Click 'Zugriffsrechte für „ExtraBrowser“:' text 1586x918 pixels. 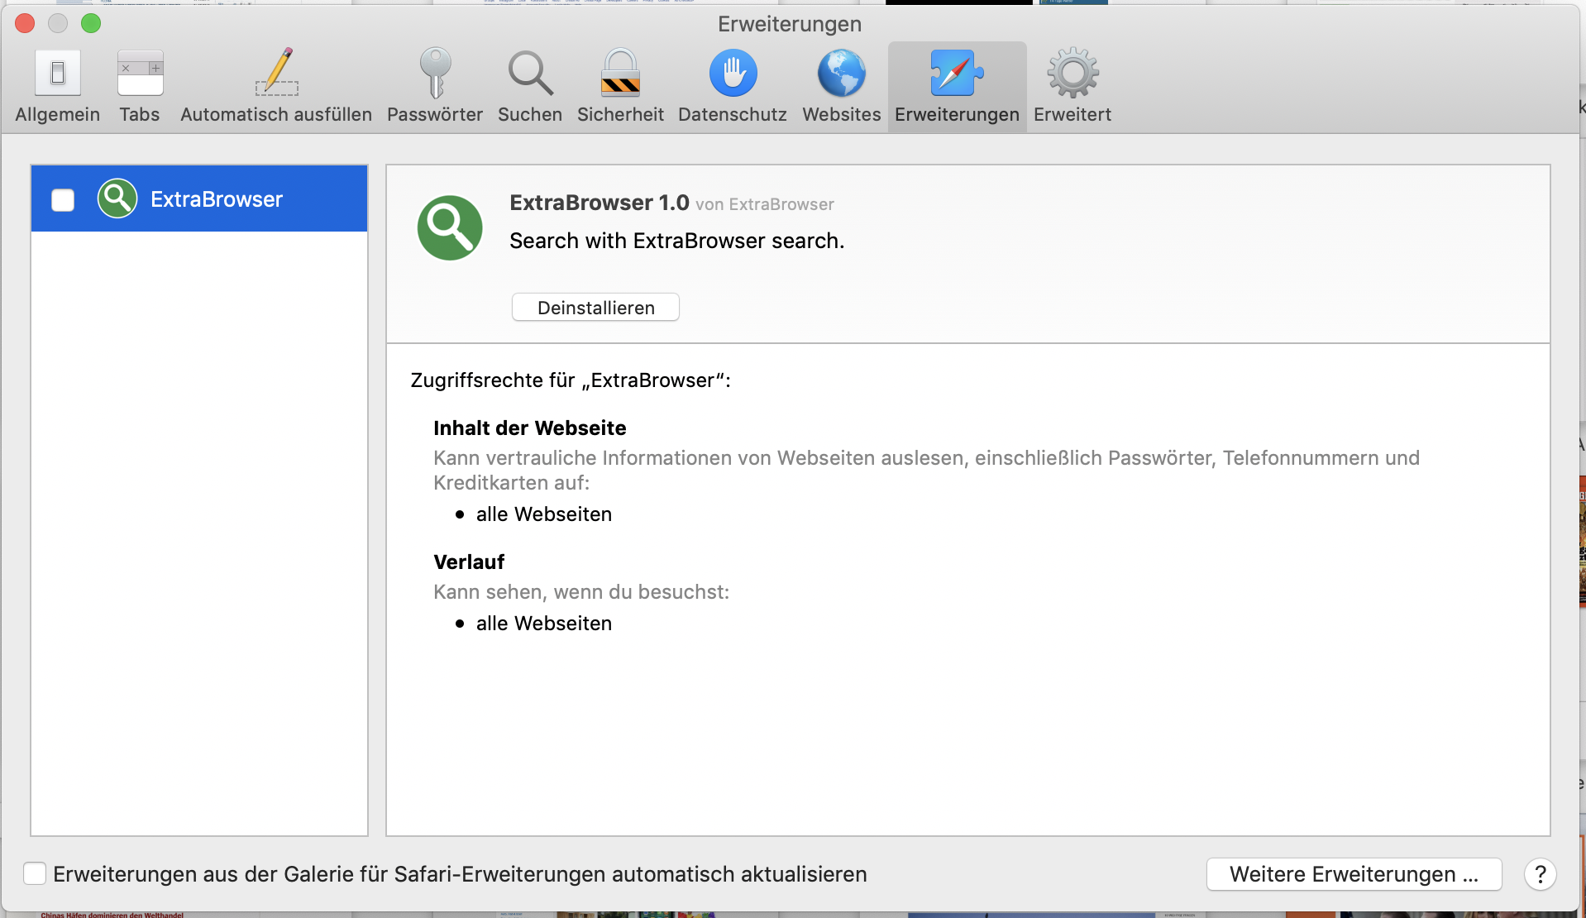571,380
